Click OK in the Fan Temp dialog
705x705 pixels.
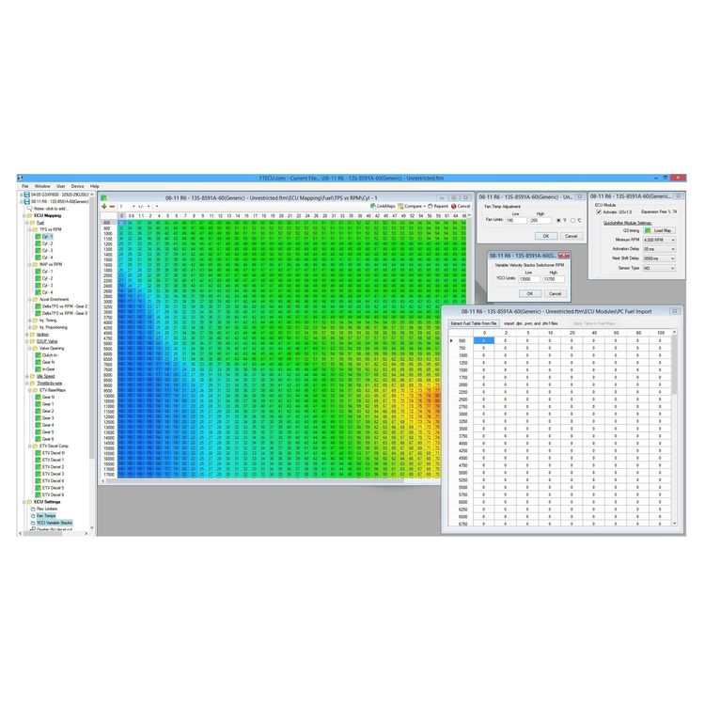click(546, 236)
